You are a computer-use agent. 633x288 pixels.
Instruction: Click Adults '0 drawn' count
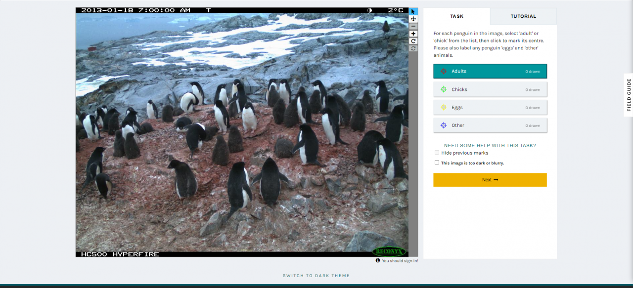pos(533,72)
